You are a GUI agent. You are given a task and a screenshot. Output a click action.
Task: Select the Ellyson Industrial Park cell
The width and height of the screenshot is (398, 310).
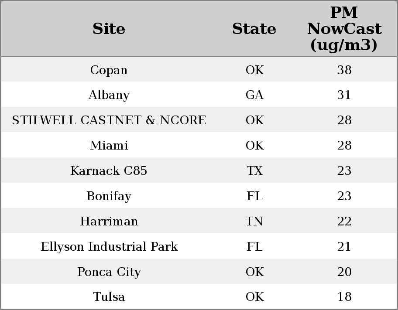pyautogui.click(x=109, y=247)
